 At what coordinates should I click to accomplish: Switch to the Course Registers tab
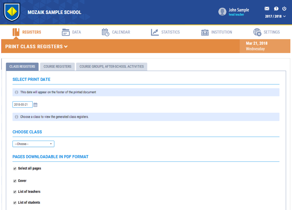coord(58,67)
